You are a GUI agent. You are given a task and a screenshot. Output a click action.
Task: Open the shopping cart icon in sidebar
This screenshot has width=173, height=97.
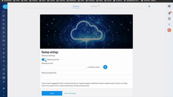coord(4,61)
